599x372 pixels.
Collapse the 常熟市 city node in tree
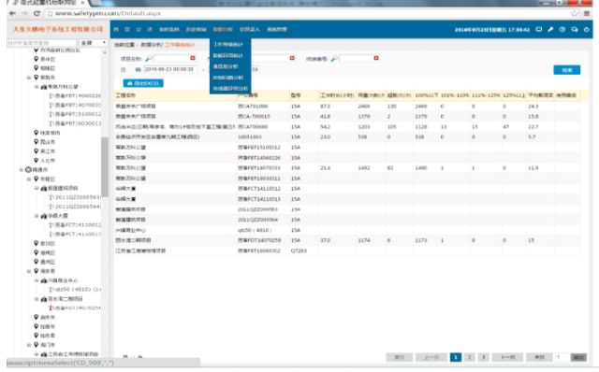click(29, 78)
